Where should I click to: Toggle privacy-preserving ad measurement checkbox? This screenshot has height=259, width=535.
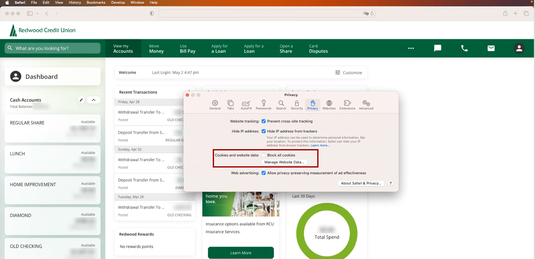[264, 173]
